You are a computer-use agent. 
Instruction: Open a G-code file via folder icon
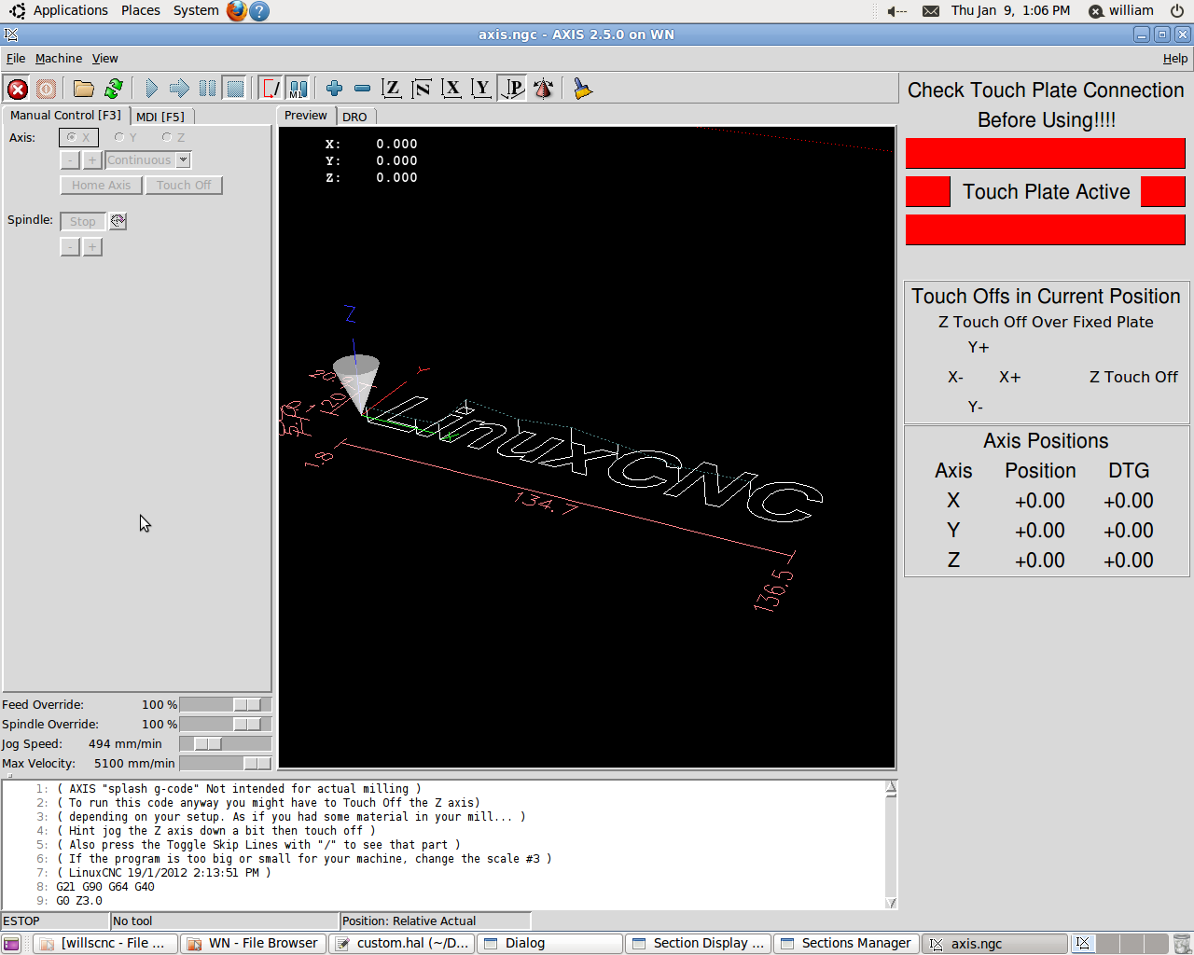tap(84, 89)
